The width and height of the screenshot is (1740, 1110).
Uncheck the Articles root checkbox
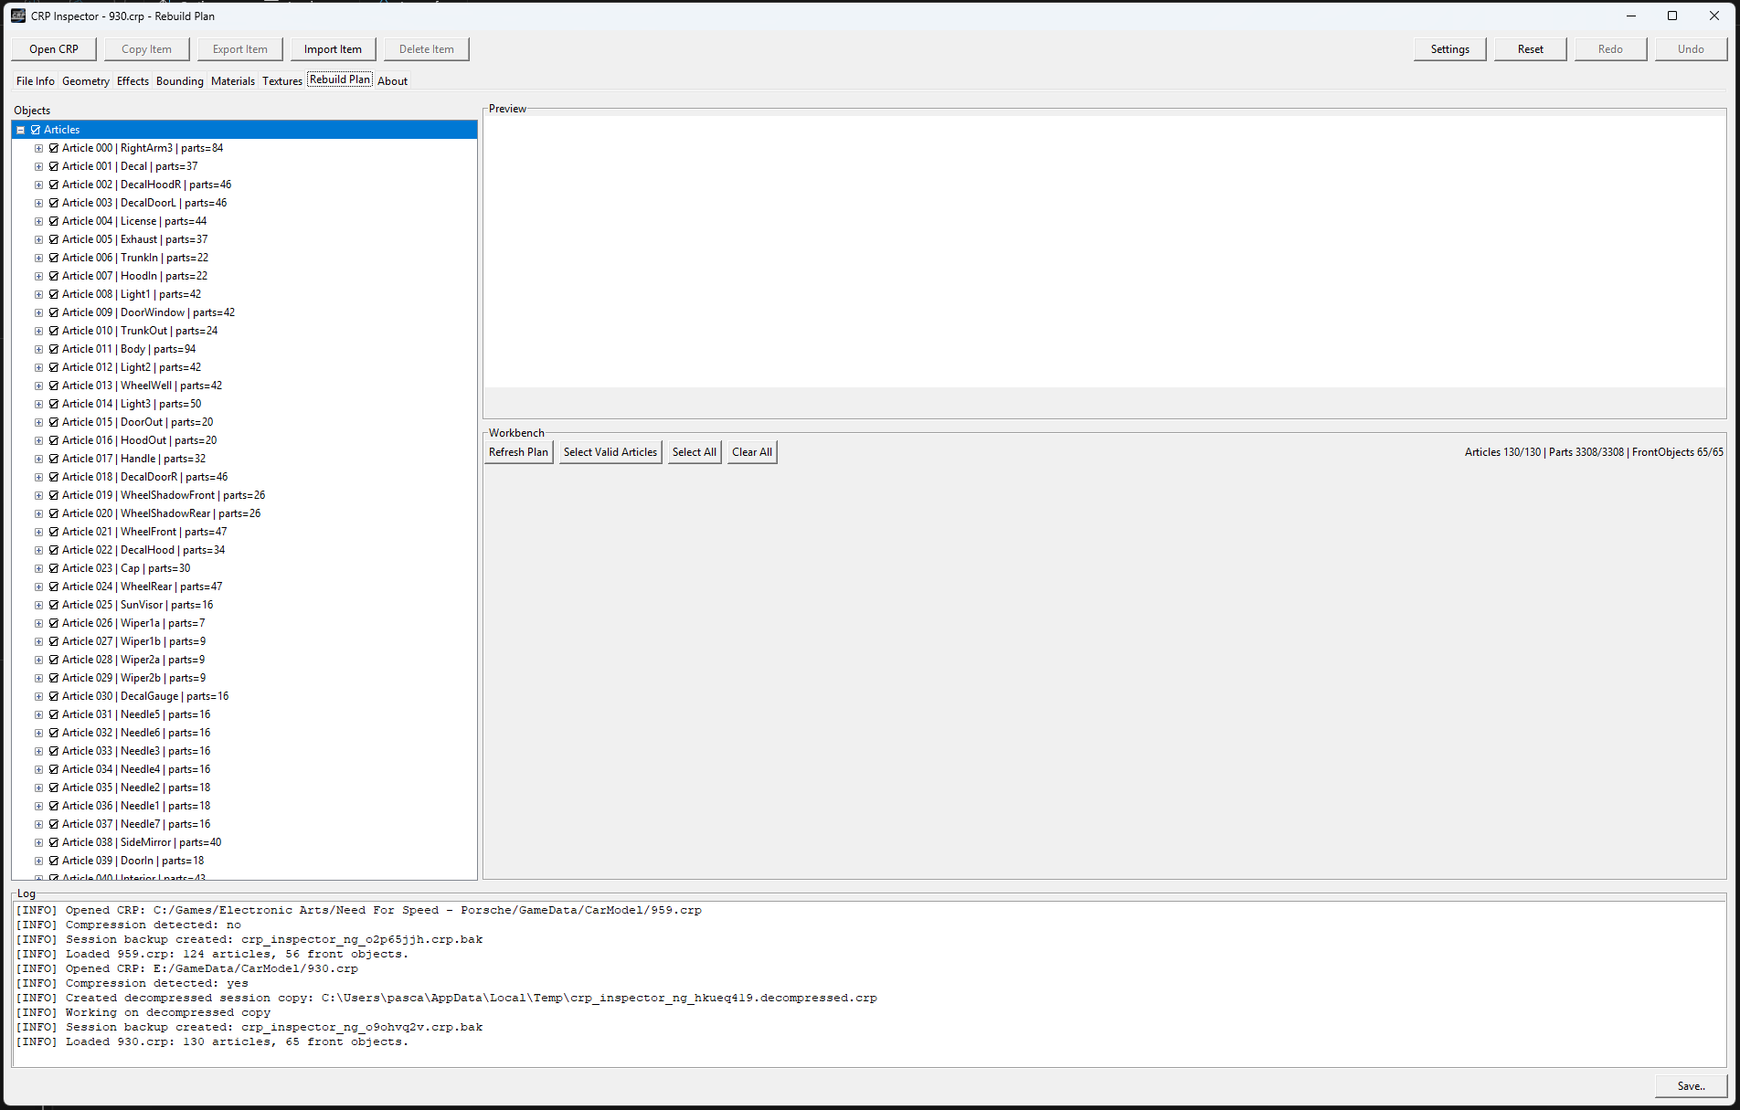point(36,130)
